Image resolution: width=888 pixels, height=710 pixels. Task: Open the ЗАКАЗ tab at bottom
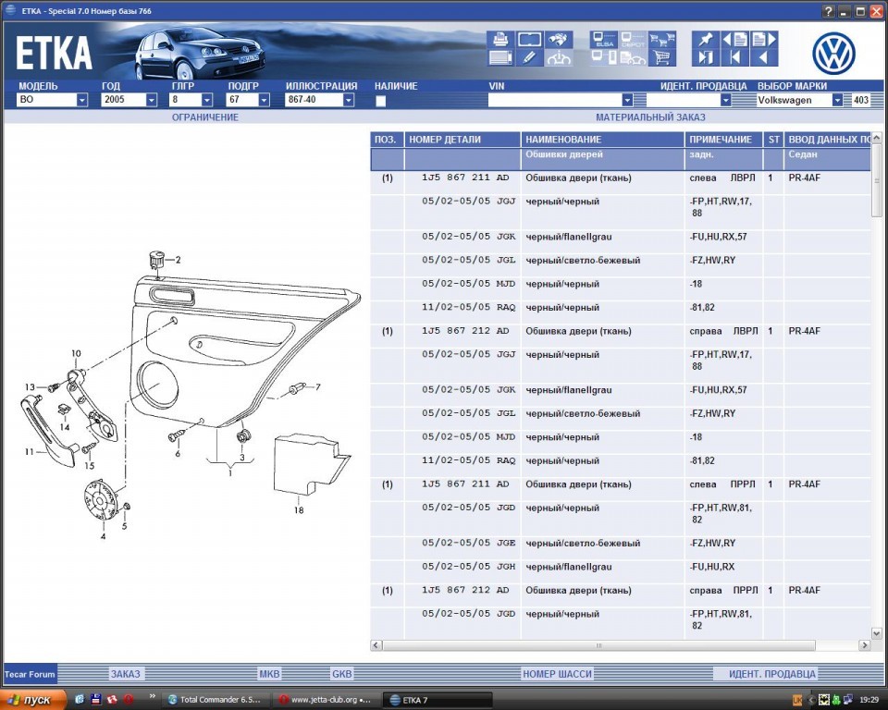point(125,674)
